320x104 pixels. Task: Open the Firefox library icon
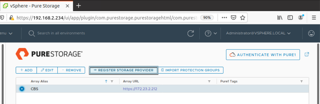(280, 18)
